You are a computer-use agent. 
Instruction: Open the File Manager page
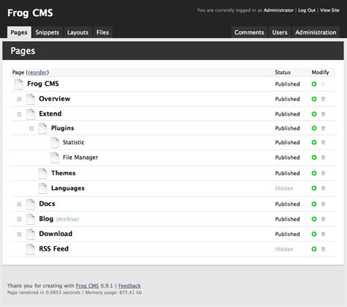81,158
